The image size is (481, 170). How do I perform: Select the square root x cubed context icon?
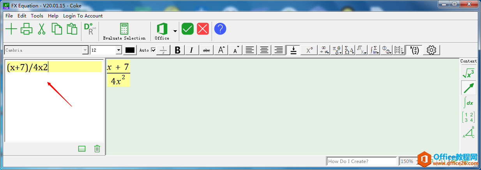click(469, 73)
